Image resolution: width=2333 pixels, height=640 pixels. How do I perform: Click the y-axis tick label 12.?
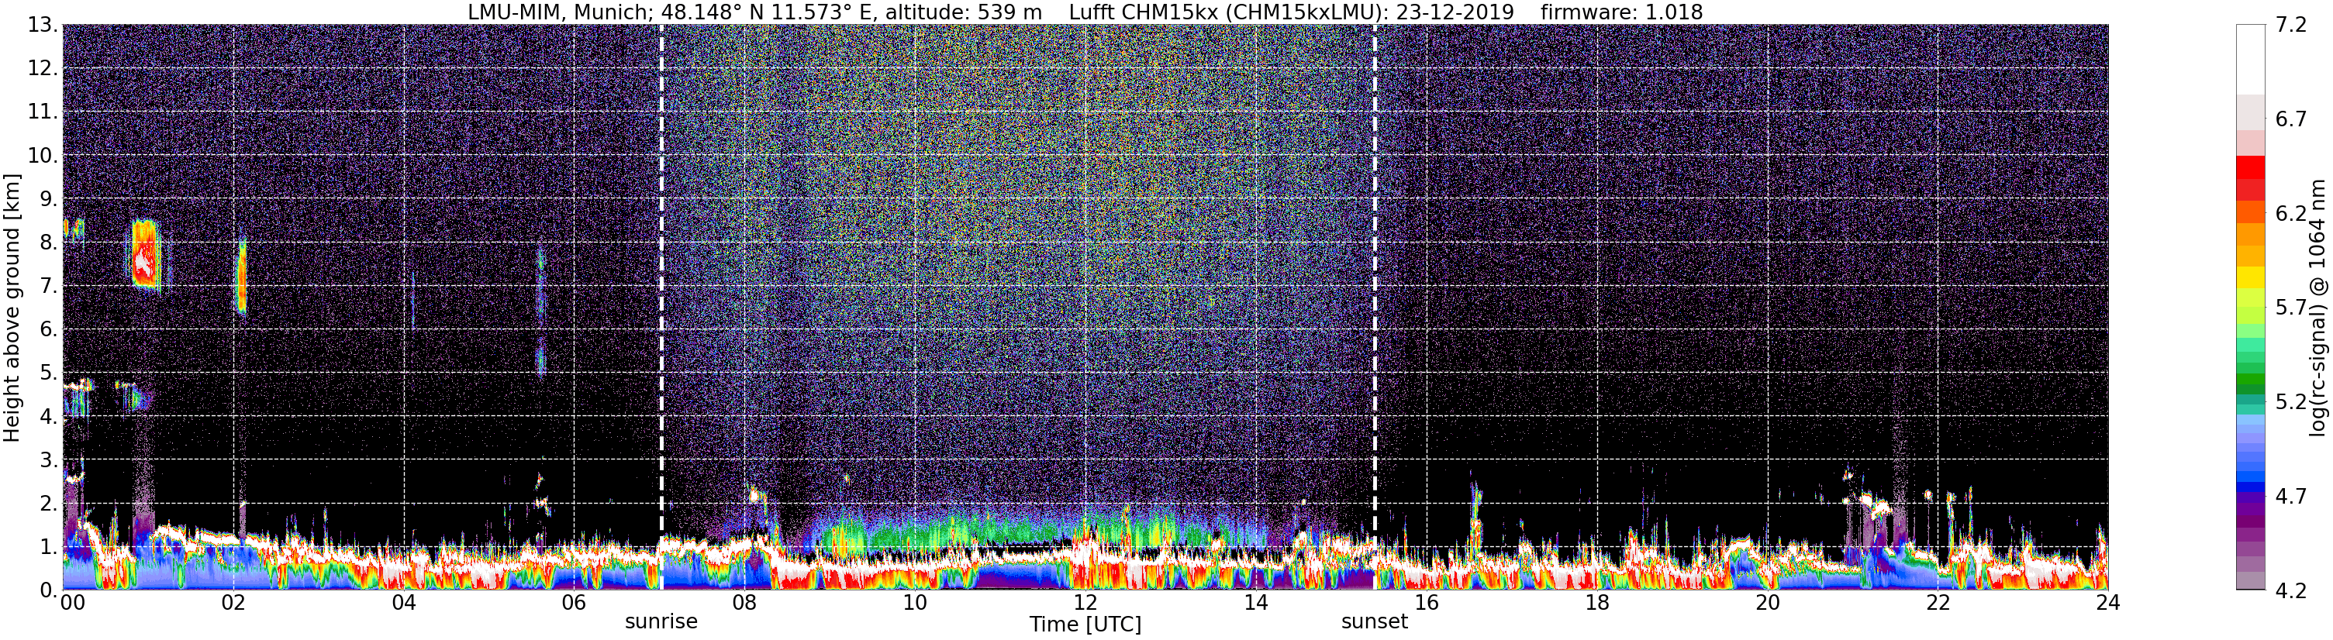click(x=43, y=69)
